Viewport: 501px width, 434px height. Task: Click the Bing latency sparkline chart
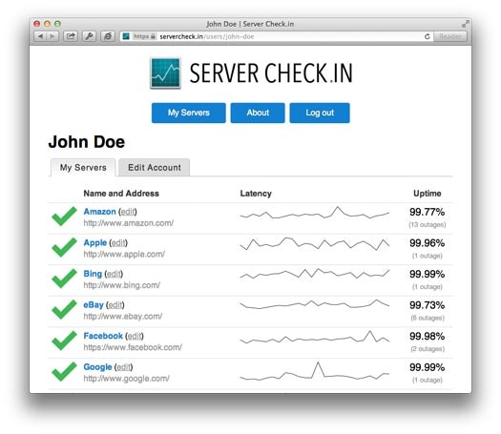tap(314, 274)
